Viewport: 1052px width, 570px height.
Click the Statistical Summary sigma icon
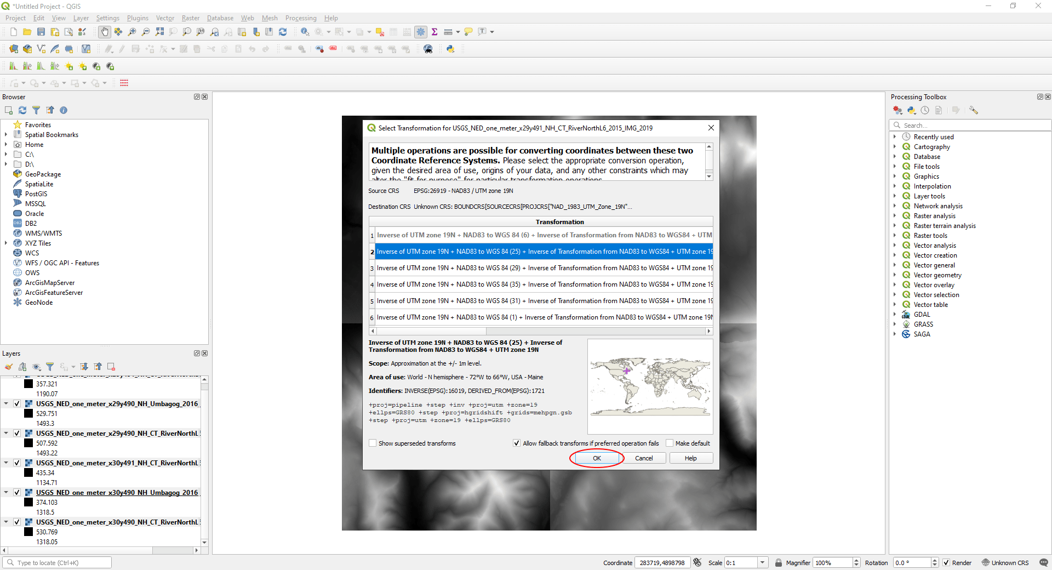pyautogui.click(x=434, y=32)
